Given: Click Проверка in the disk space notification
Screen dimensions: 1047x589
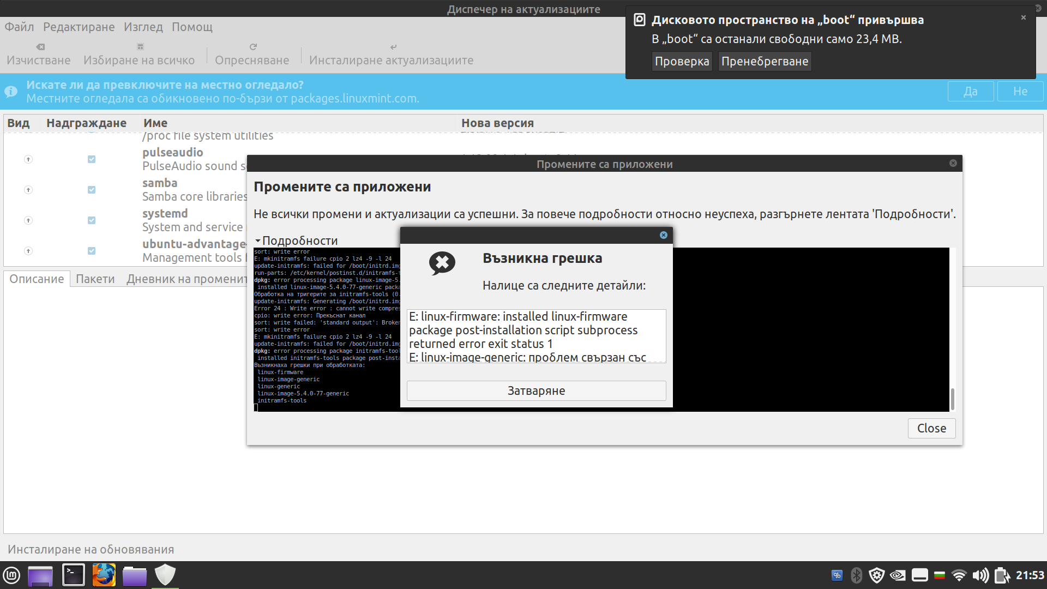Looking at the screenshot, I should [682, 61].
